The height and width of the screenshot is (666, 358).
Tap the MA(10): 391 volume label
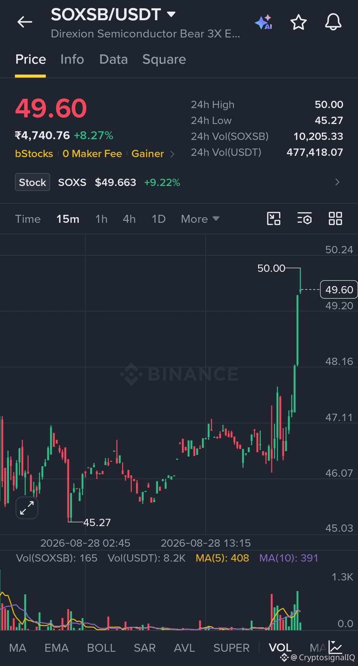[289, 558]
